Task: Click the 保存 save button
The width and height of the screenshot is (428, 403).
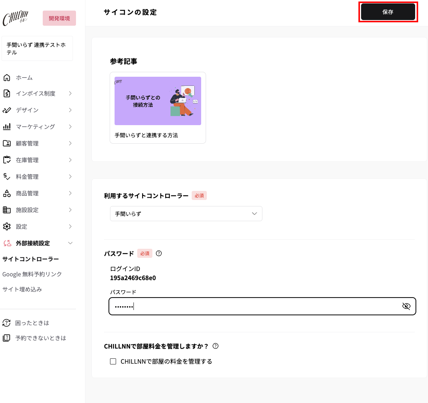Action: [388, 12]
